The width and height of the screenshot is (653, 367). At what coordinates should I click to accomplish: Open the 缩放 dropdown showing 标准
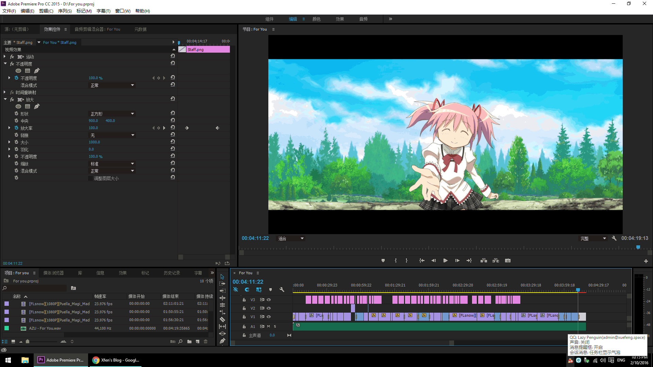coord(112,164)
